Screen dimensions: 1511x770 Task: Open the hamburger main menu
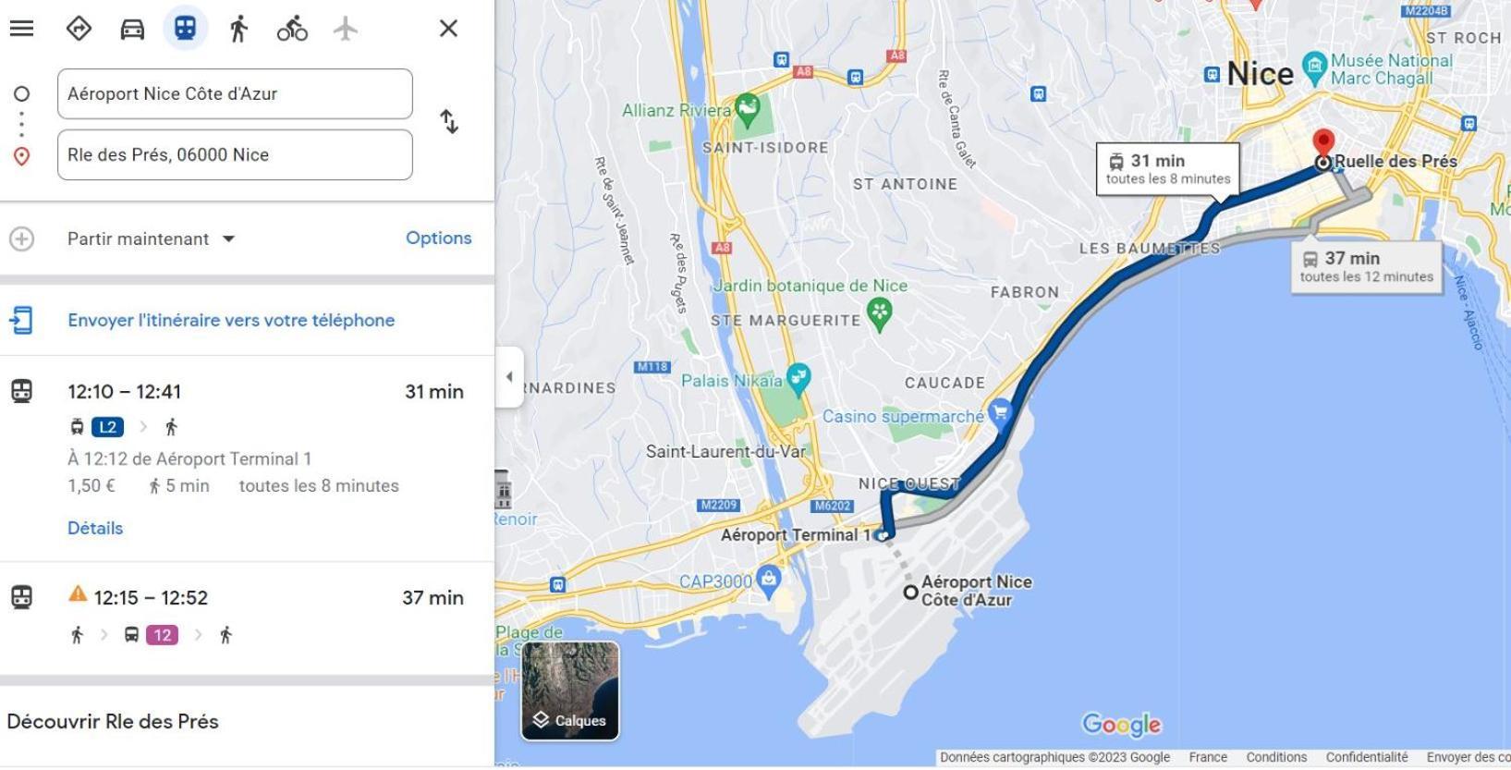click(x=21, y=28)
